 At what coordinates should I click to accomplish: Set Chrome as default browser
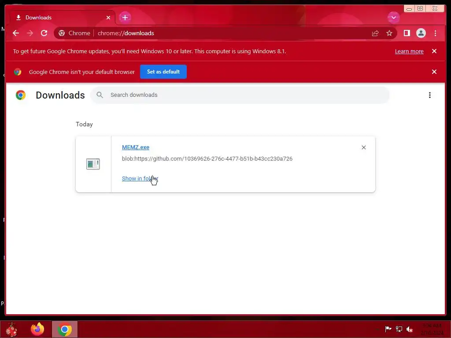[163, 72]
